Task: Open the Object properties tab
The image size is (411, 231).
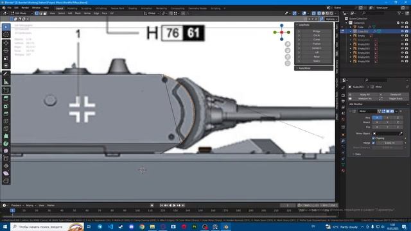Action: [343, 135]
